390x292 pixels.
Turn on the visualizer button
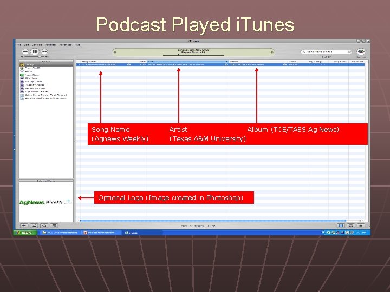(351, 225)
